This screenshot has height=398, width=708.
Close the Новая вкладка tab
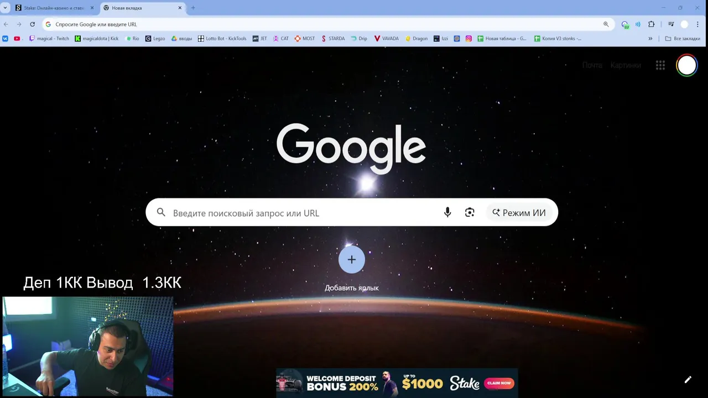click(x=180, y=8)
